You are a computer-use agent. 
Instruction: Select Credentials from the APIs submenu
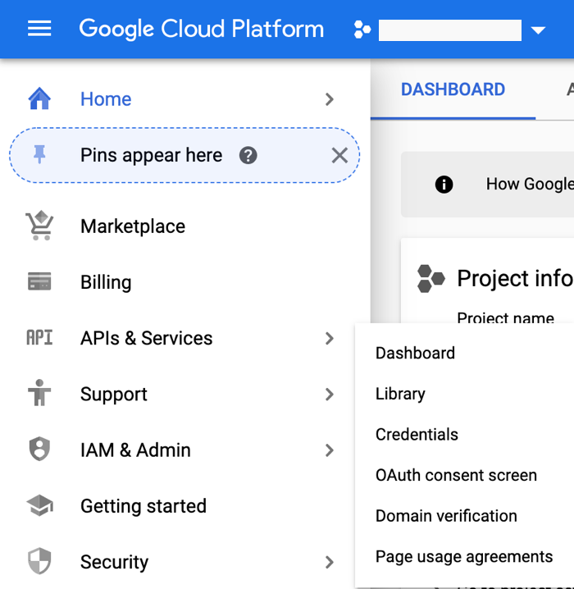417,435
